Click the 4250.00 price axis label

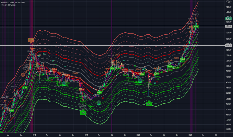[x=228, y=93]
